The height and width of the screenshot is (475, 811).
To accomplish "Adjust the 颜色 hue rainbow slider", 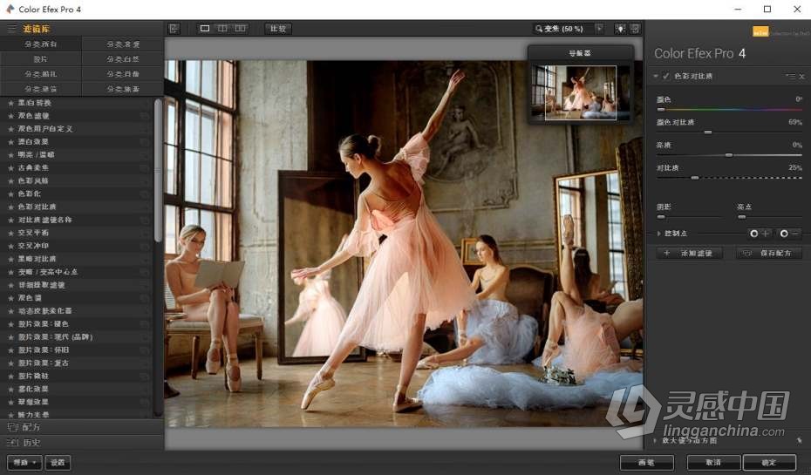I will point(729,110).
